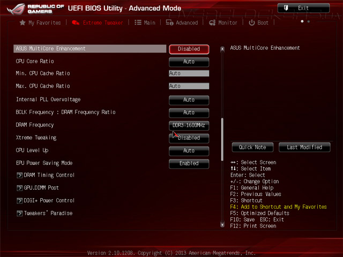Select BCLK Frequency : DRAM Frequency Ratio label
The width and height of the screenshot is (343, 257).
click(65, 112)
